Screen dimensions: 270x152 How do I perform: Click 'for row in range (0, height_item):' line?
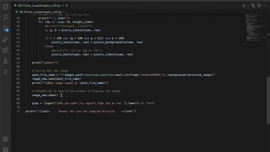pyautogui.click(x=66, y=22)
